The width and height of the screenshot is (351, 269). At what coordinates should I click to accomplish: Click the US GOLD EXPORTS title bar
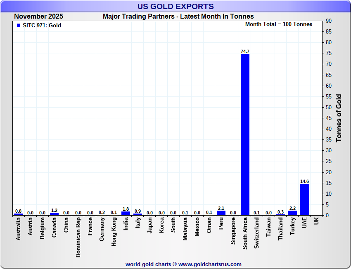point(175,6)
